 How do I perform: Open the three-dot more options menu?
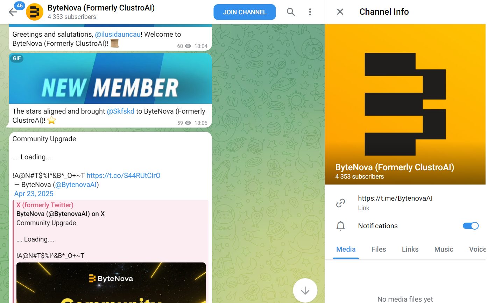310,12
